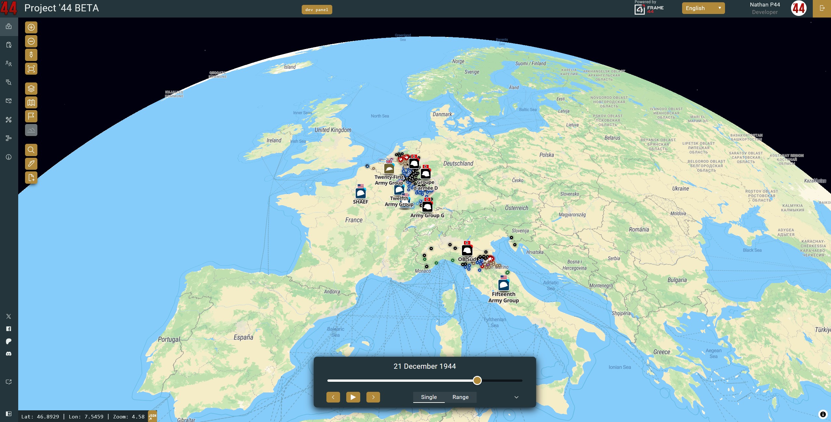Click the add document button
This screenshot has width=831, height=422.
pyautogui.click(x=31, y=178)
